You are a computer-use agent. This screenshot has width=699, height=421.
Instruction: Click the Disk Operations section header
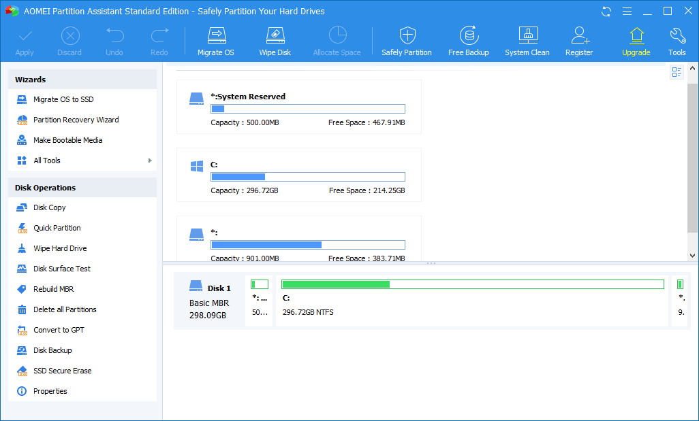pos(82,188)
